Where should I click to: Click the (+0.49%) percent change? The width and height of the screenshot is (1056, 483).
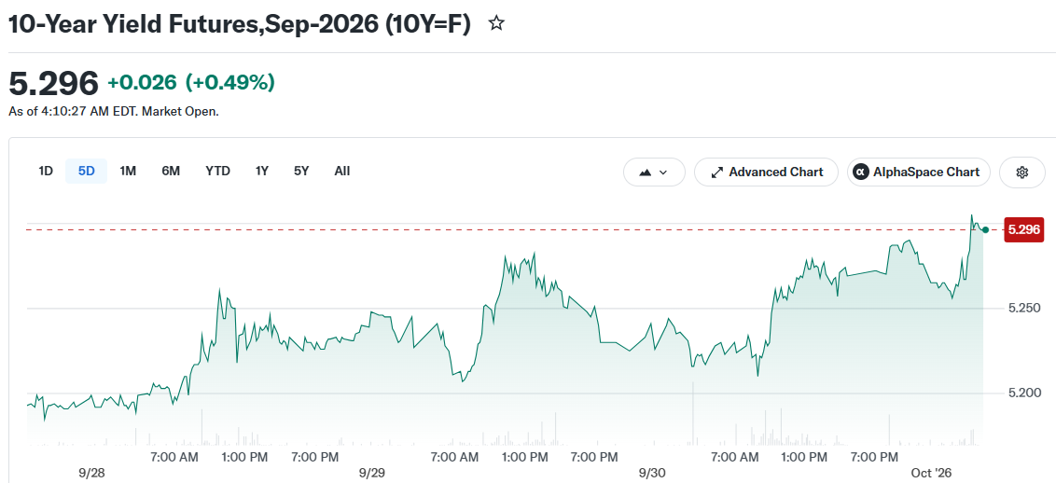click(229, 83)
